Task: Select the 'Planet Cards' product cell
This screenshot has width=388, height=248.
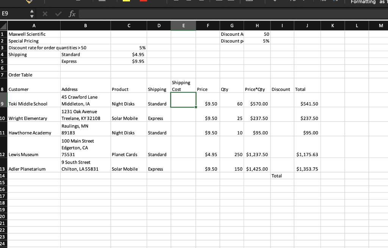Action: pos(129,147)
